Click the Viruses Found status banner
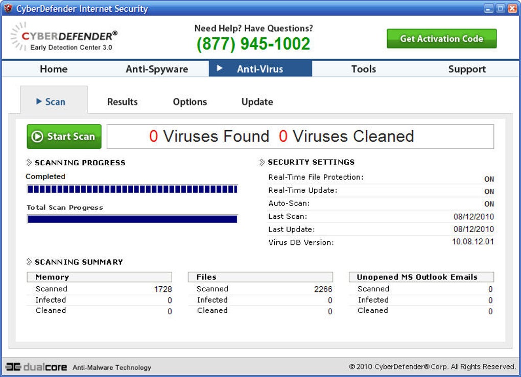 [300, 137]
